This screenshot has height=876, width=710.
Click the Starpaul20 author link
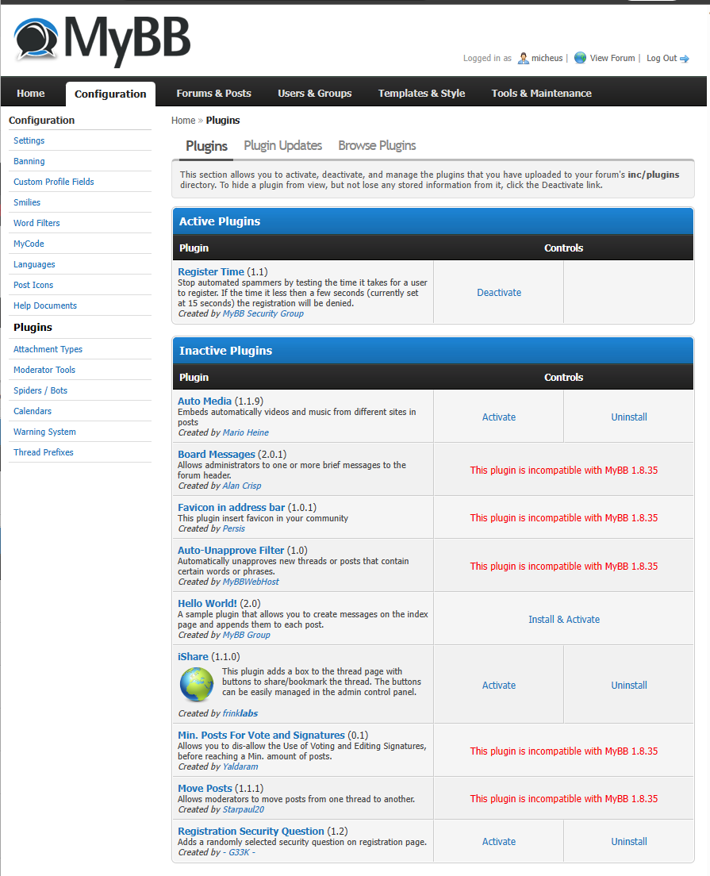click(x=244, y=810)
